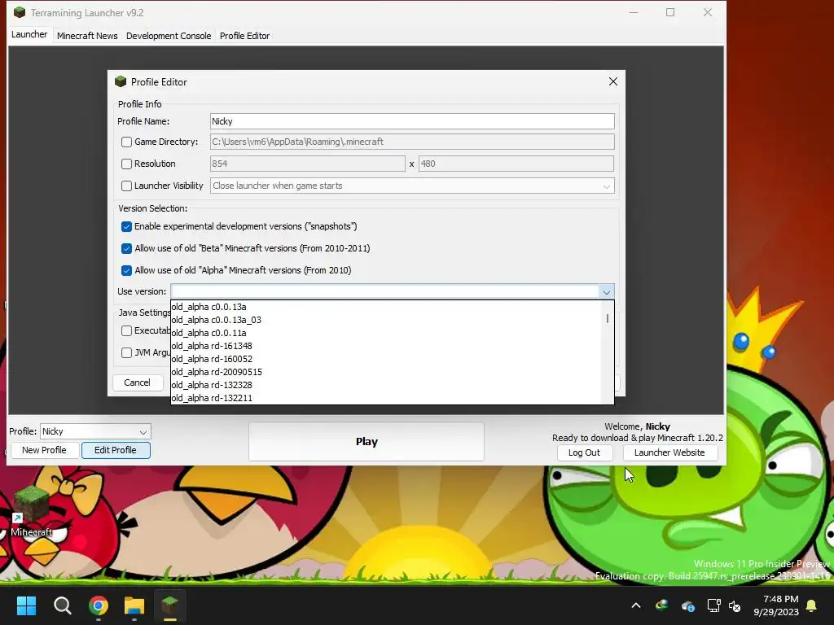The width and height of the screenshot is (834, 625).
Task: Click Cancel in Profile Editor
Action: coord(137,382)
